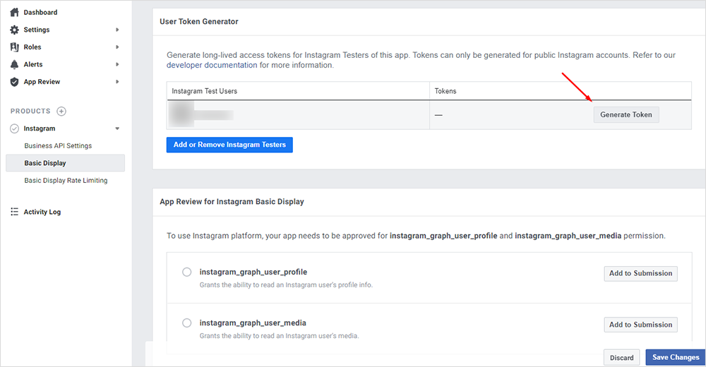Click the instagram_graph_user_media permission name

pyautogui.click(x=253, y=323)
